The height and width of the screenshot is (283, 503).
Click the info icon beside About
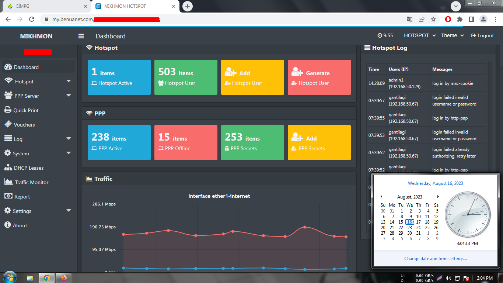(7, 225)
